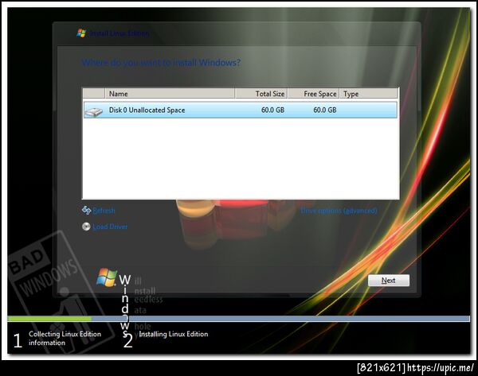The width and height of the screenshot is (478, 376).
Task: Click the Windows logo above the progress bar
Action: click(107, 277)
